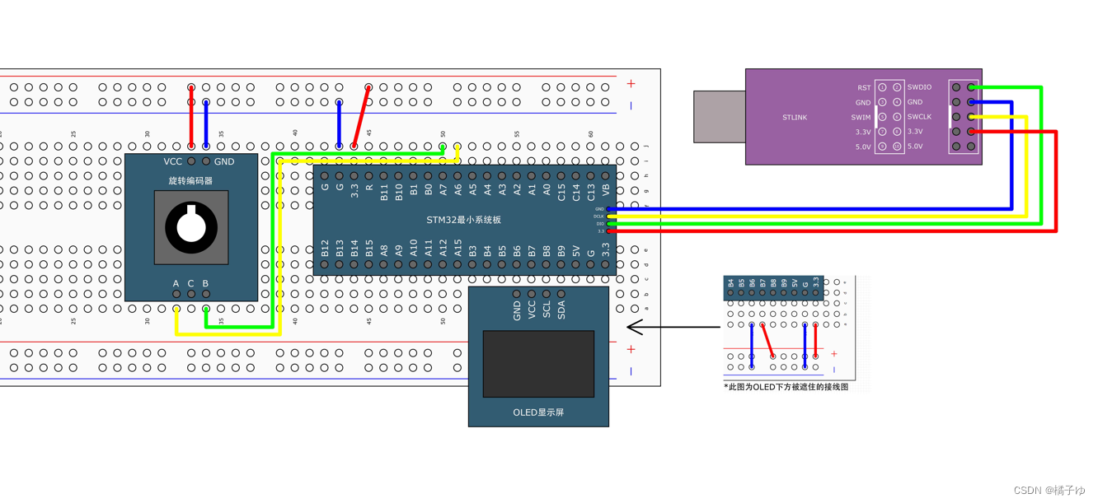Click the *此图为OLED下方被遮住的接线图 caption
1098x503 pixels.
click(x=785, y=386)
